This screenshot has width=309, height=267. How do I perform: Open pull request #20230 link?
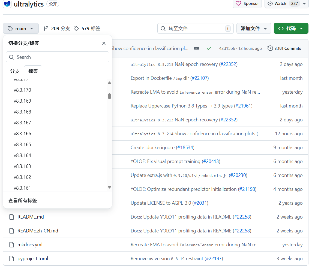pyautogui.click(x=238, y=175)
